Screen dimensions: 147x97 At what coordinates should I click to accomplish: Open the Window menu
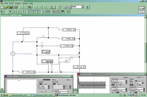pyautogui.click(x=25, y=3)
